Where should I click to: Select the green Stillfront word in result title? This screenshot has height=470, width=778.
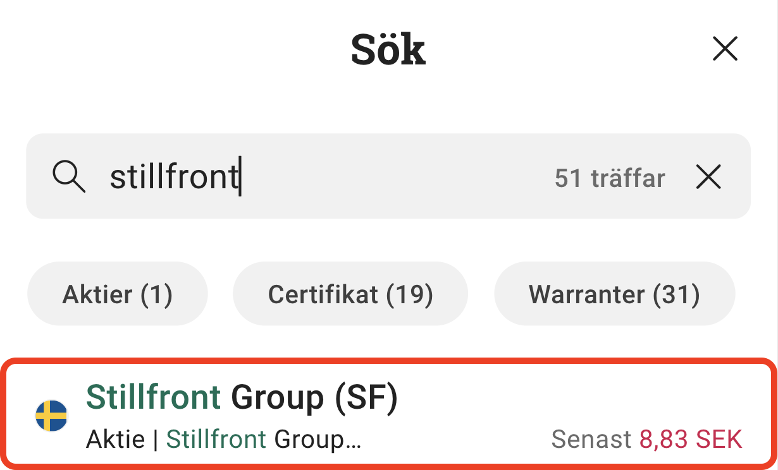[153, 398]
